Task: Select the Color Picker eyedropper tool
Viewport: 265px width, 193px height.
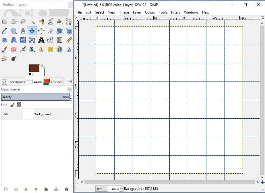Action: pos(5,31)
